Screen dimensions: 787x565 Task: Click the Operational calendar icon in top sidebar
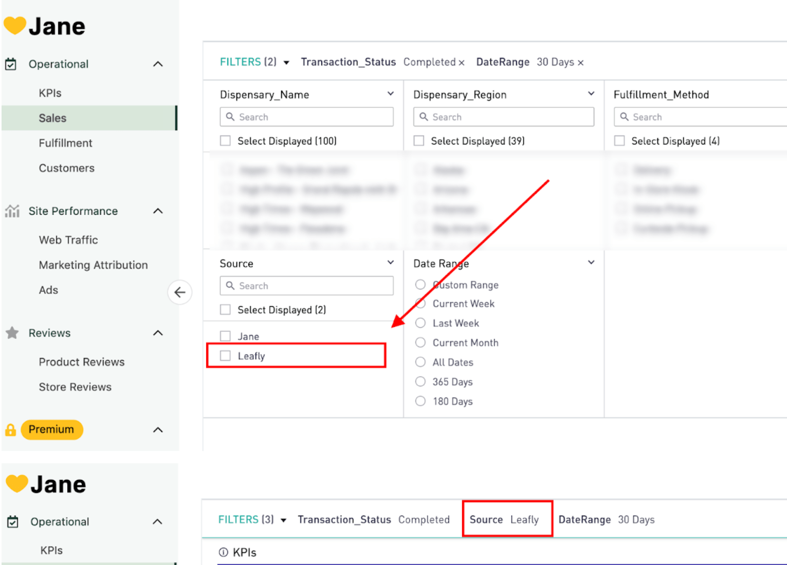point(11,64)
